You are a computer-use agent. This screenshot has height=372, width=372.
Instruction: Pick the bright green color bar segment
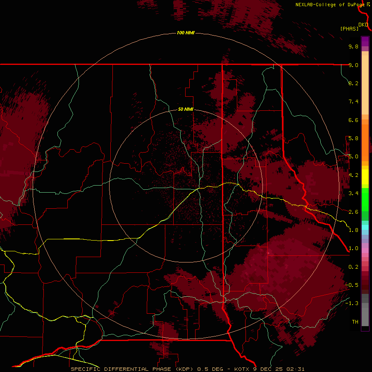click(365, 199)
